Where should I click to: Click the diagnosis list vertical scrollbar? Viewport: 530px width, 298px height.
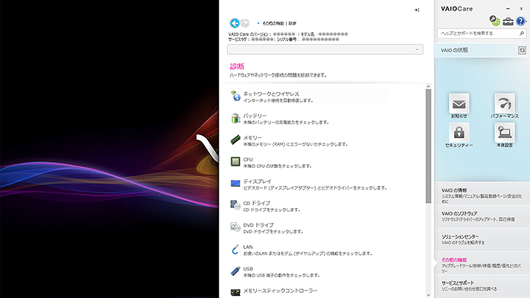click(428, 149)
